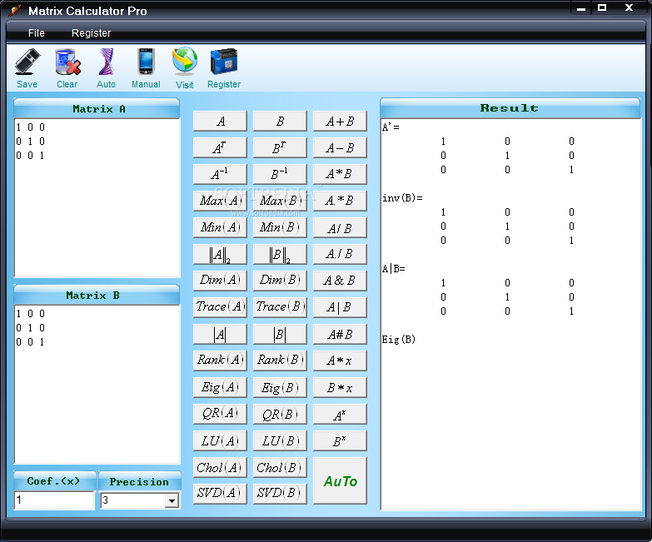
Task: Run LU(A) decomposition
Action: [x=220, y=440]
